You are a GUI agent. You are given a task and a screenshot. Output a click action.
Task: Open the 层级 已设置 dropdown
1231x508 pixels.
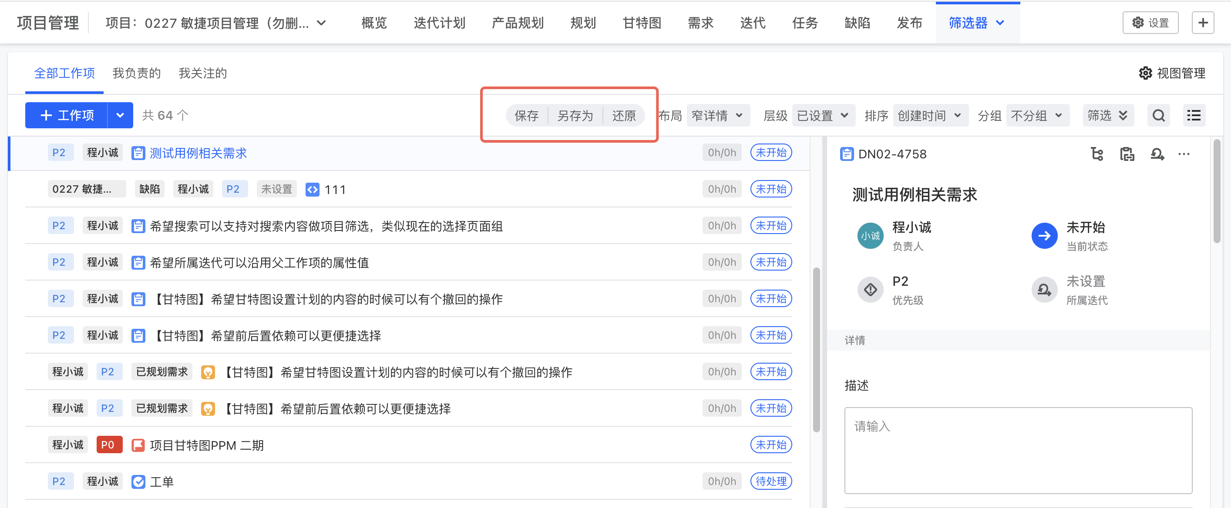click(x=824, y=115)
